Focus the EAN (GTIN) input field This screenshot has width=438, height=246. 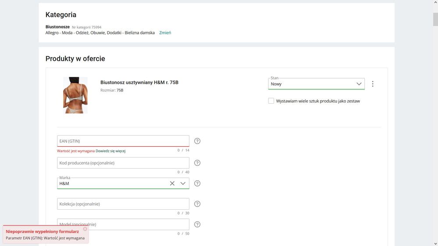tap(123, 141)
